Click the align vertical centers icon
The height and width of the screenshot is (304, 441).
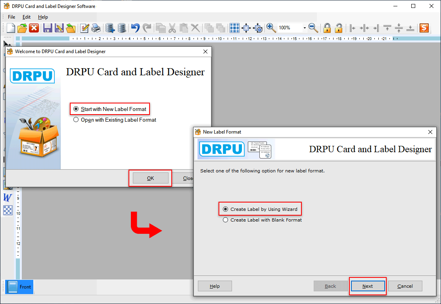(x=399, y=28)
